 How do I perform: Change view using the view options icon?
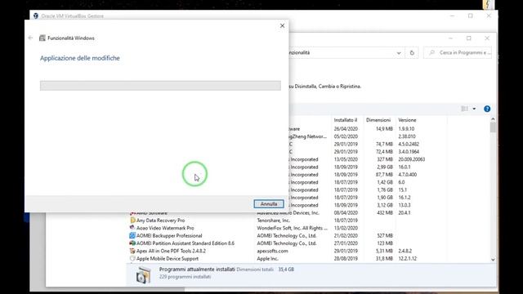pos(464,109)
